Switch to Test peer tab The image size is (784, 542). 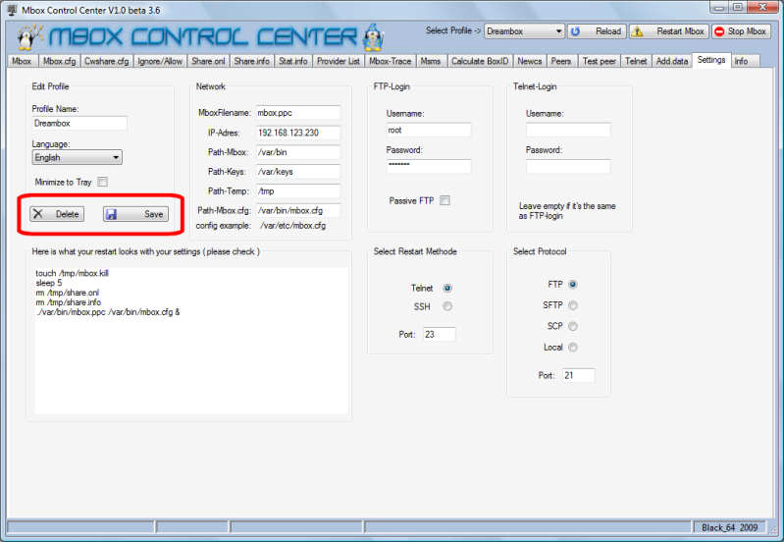(x=599, y=61)
